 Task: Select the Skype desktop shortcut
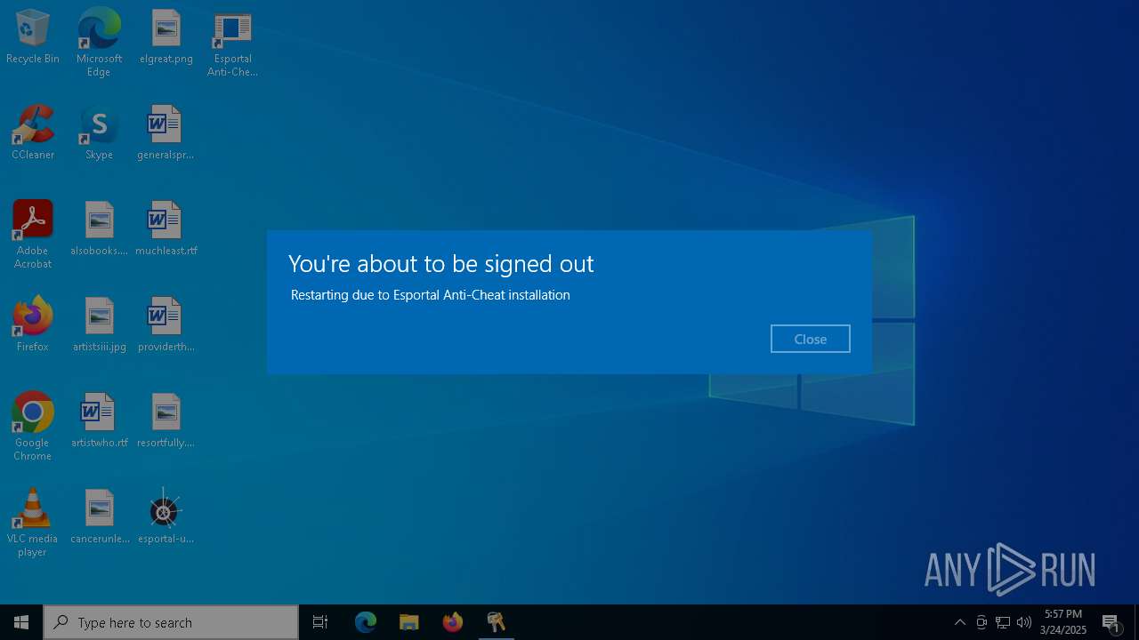pos(99,133)
